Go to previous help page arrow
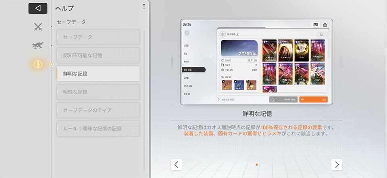The height and width of the screenshot is (178, 387). (x=177, y=164)
